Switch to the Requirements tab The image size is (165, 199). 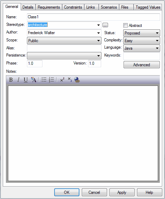(49, 7)
